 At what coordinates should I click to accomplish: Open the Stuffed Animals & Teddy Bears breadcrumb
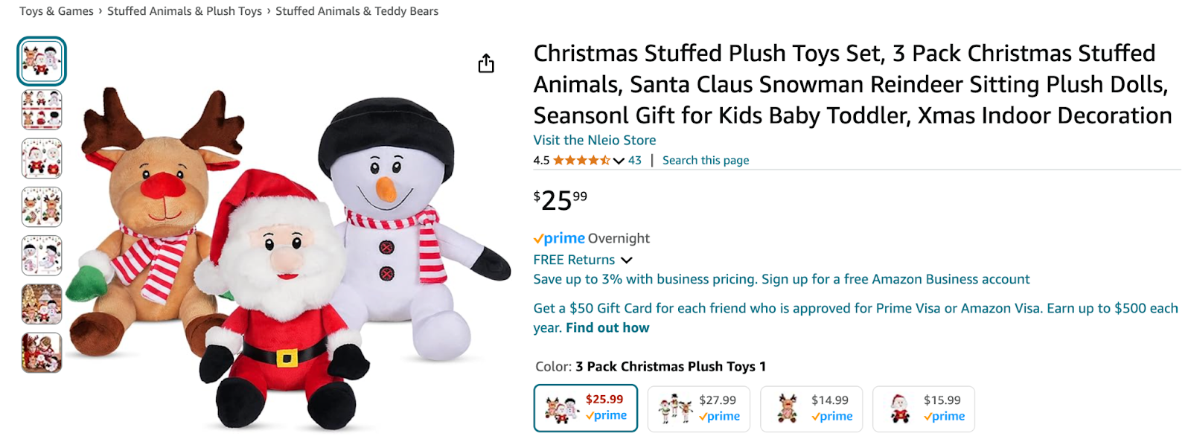click(356, 10)
